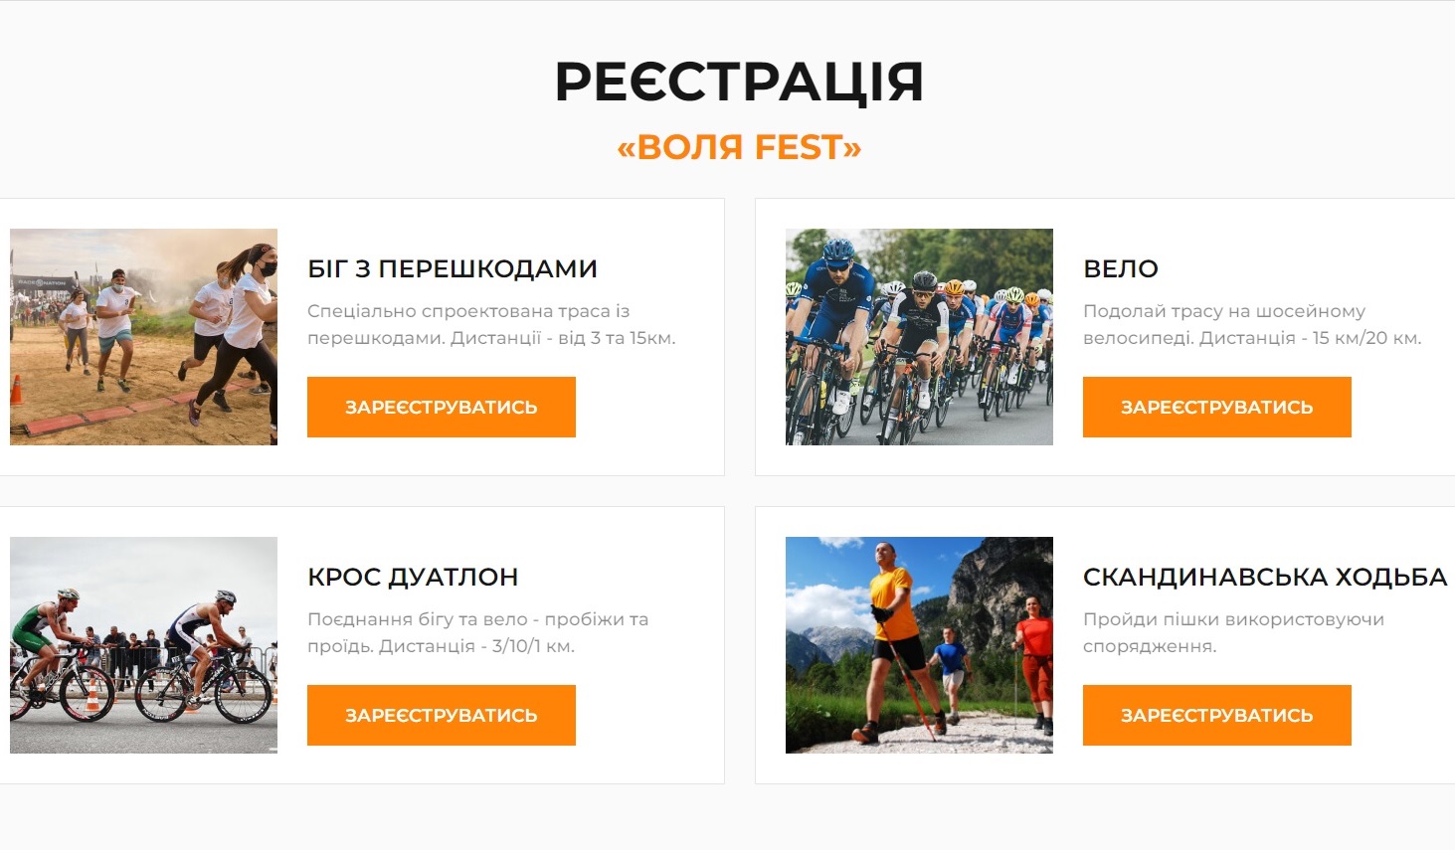Image resolution: width=1455 pixels, height=850 pixels.
Task: Click the orange cone in the obstacle run photo
Action: [16, 389]
